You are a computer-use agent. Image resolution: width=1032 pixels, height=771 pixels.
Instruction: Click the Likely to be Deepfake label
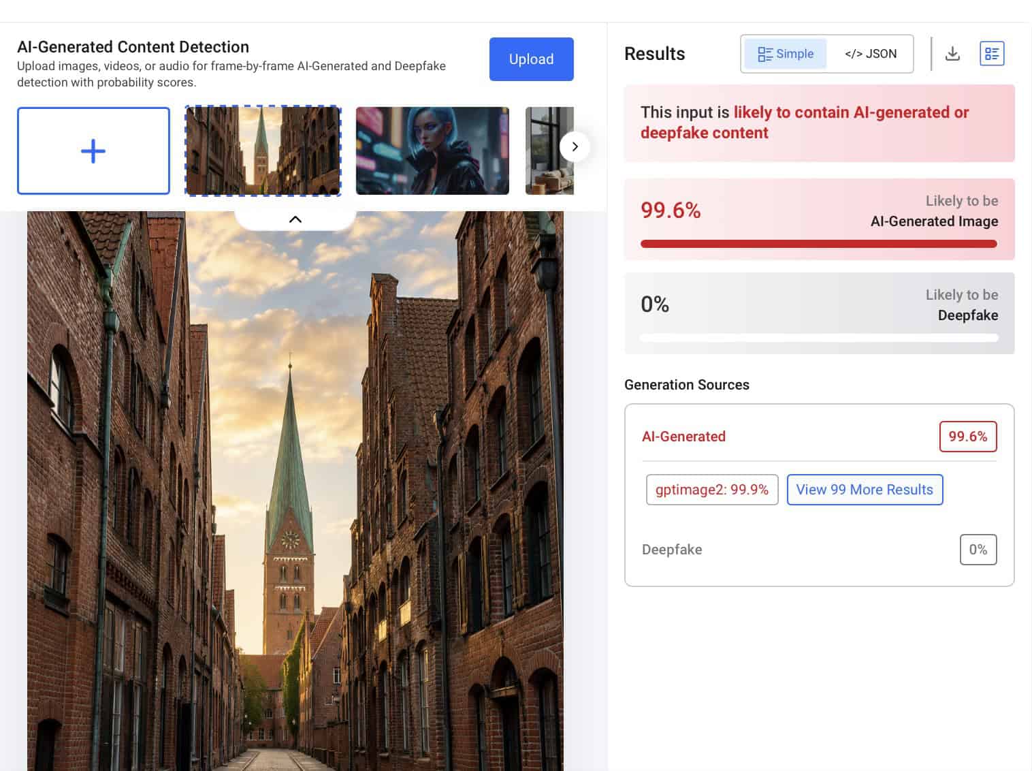(x=961, y=305)
